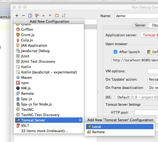Choose JUnit Test Discovery entry
Screen dimensions: 158x142
click(49, 61)
